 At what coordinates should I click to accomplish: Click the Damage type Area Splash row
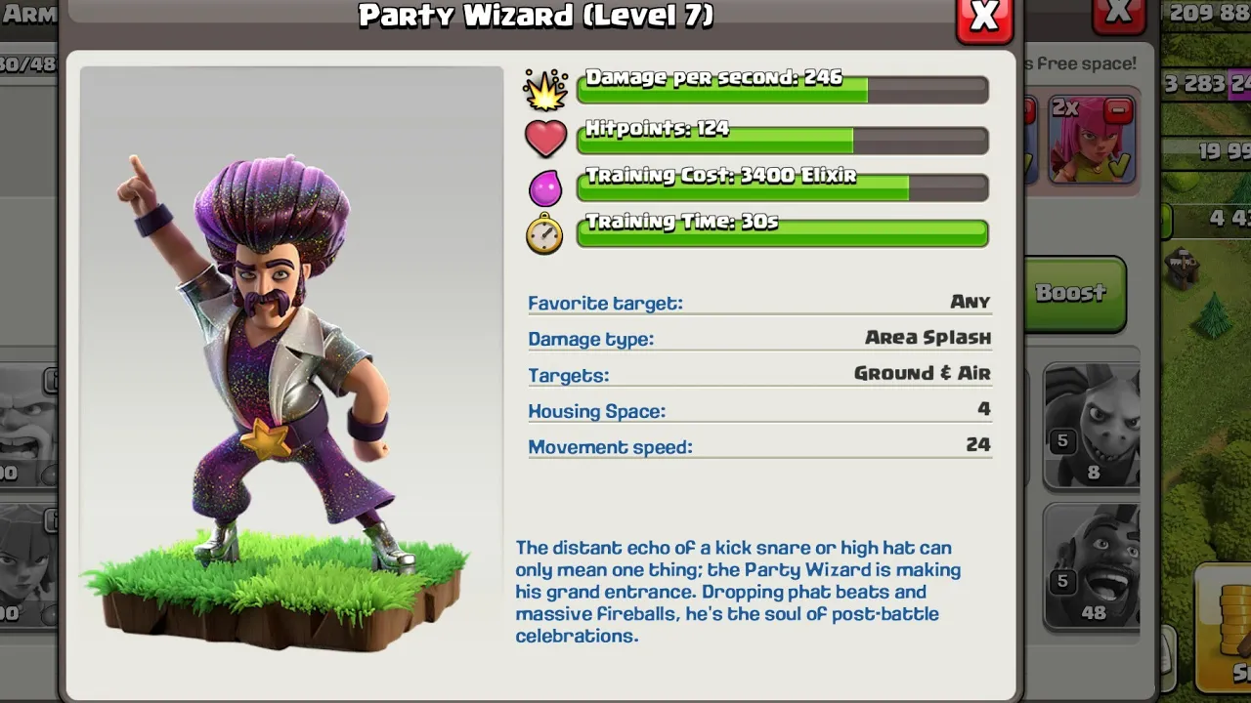coord(759,339)
